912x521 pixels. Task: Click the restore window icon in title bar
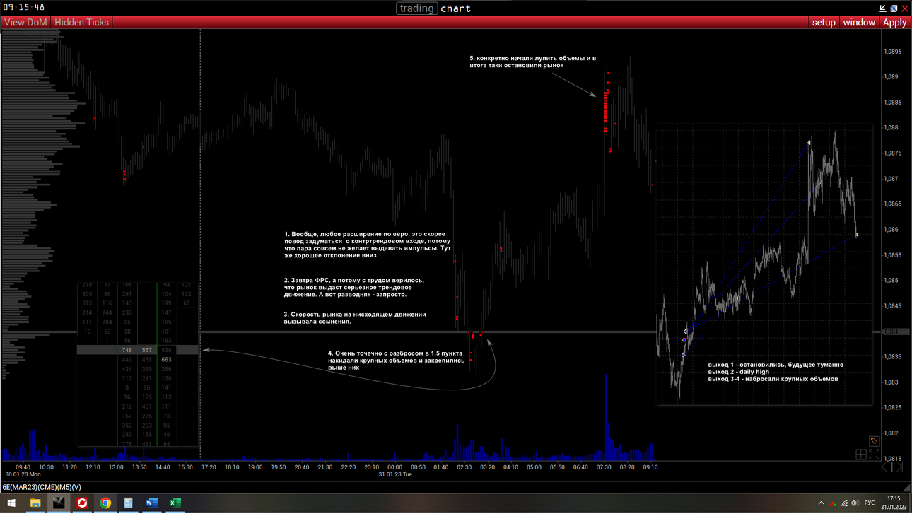coord(894,8)
